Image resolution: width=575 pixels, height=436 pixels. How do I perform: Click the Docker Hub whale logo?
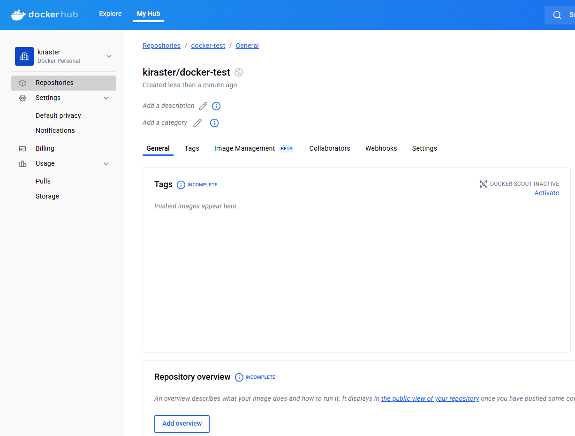[18, 15]
